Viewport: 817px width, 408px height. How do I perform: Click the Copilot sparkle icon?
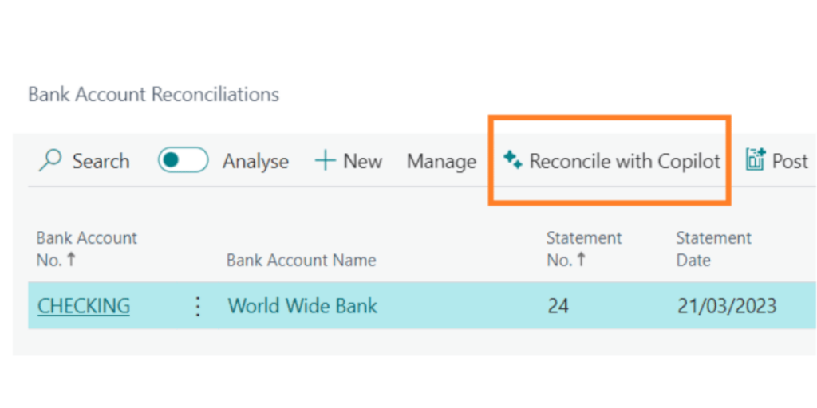512,160
